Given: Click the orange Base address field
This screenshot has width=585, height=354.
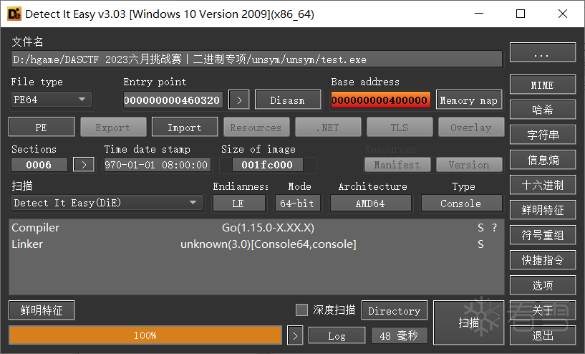Looking at the screenshot, I should point(380,100).
